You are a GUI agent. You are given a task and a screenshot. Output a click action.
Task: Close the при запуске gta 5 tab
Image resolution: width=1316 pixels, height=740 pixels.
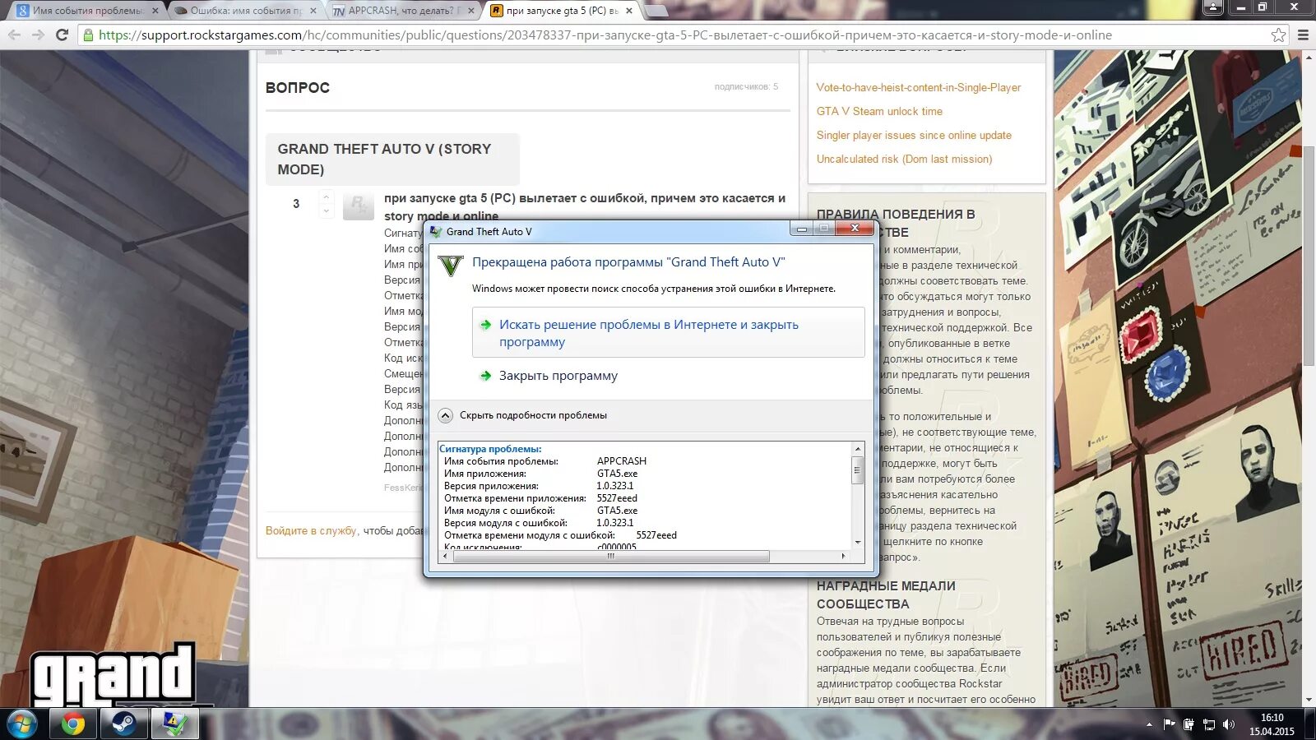(x=629, y=11)
